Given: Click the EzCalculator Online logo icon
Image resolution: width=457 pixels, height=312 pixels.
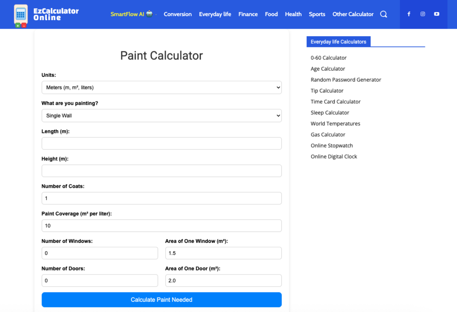Looking at the screenshot, I should (x=20, y=14).
